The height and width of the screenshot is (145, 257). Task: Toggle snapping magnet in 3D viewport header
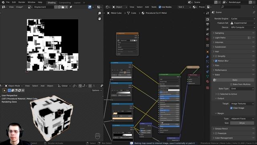[80, 86]
